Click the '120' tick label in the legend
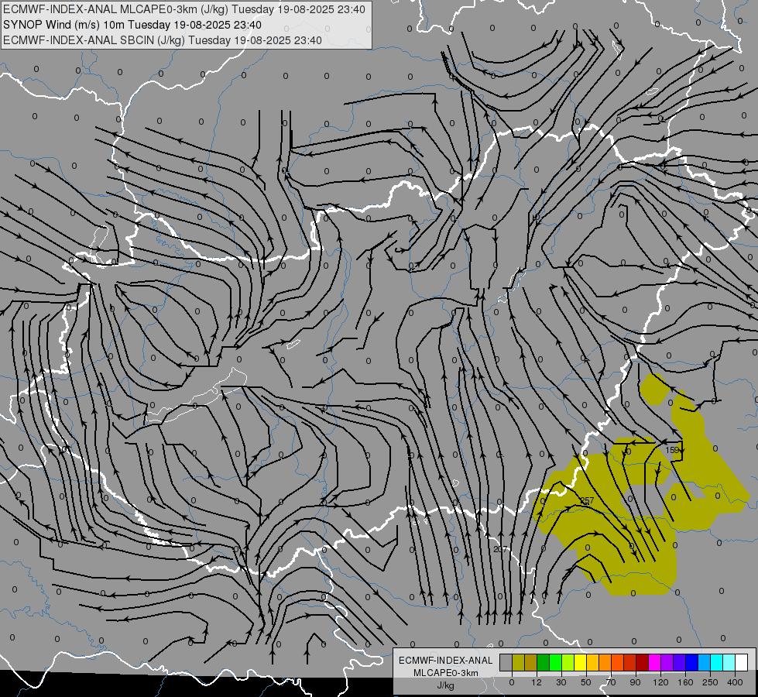758x697 pixels. coord(661,682)
